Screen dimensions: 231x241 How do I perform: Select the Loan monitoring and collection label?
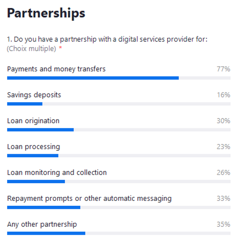pos(57,173)
